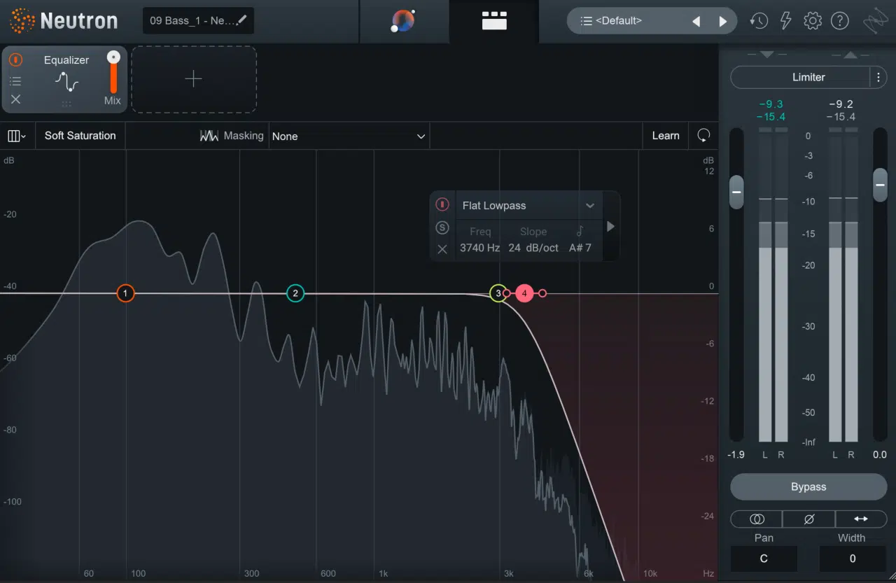Click the output peak reading -9.2
896x583 pixels.
click(x=841, y=104)
